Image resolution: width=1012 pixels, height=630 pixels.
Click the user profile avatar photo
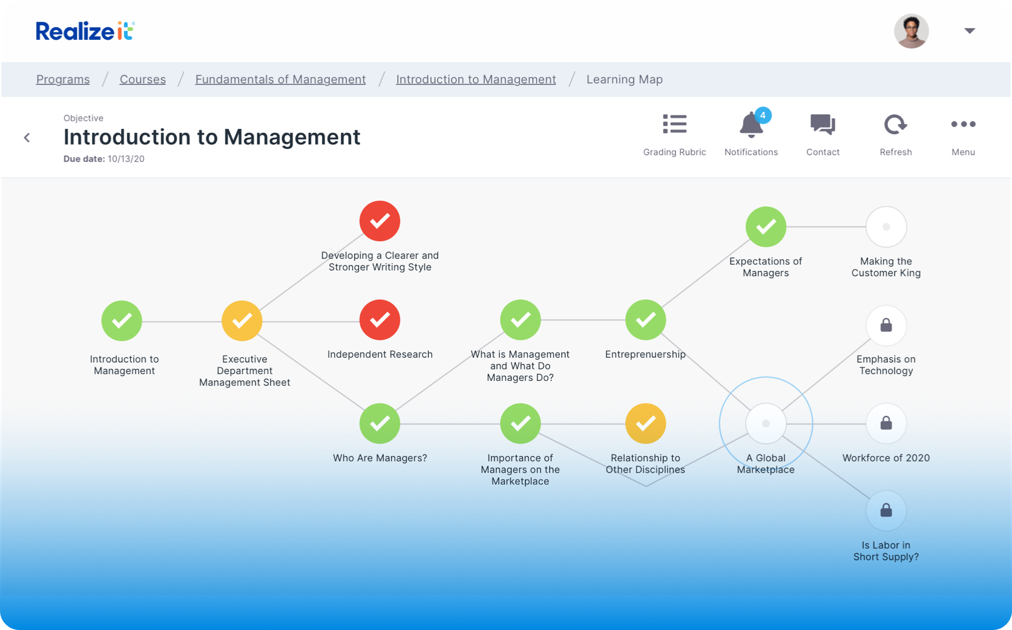click(911, 30)
